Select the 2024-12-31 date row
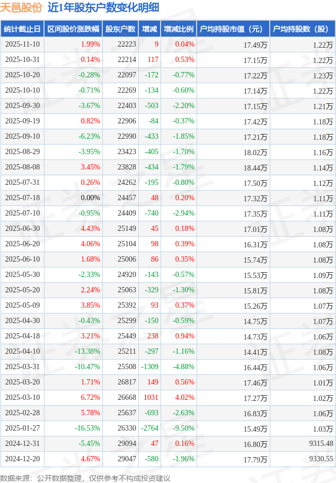Screen dimensions: 336x483 point(22,444)
